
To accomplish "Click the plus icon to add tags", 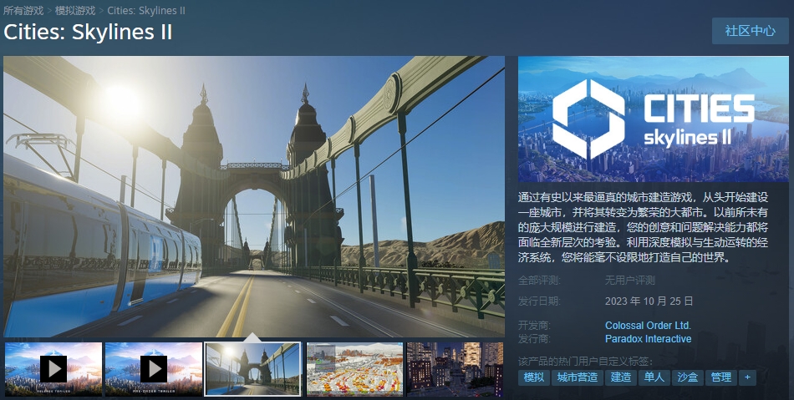I will tap(747, 377).
